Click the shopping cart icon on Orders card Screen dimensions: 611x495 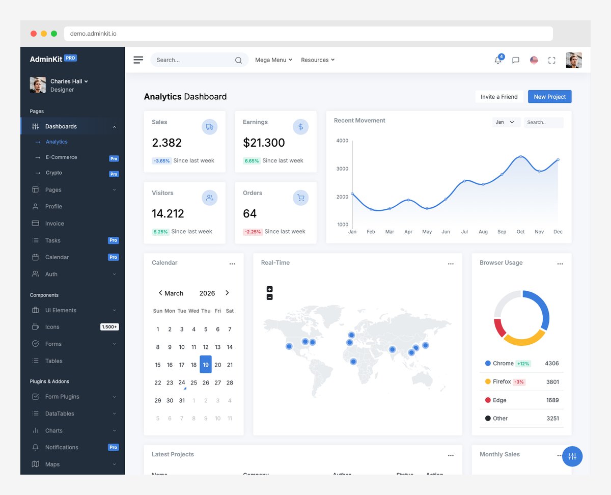coord(300,198)
